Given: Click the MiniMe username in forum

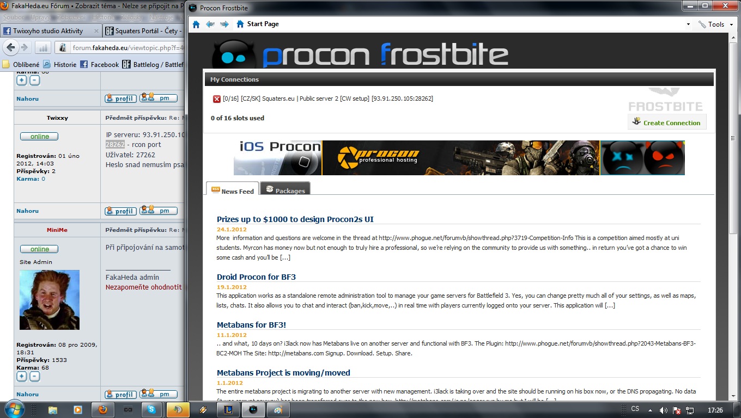Looking at the screenshot, I should 57,230.
